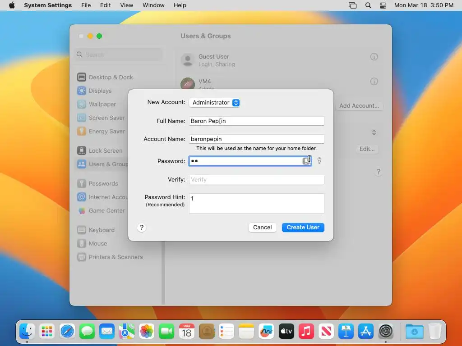Open Music from the Dock

click(x=306, y=332)
